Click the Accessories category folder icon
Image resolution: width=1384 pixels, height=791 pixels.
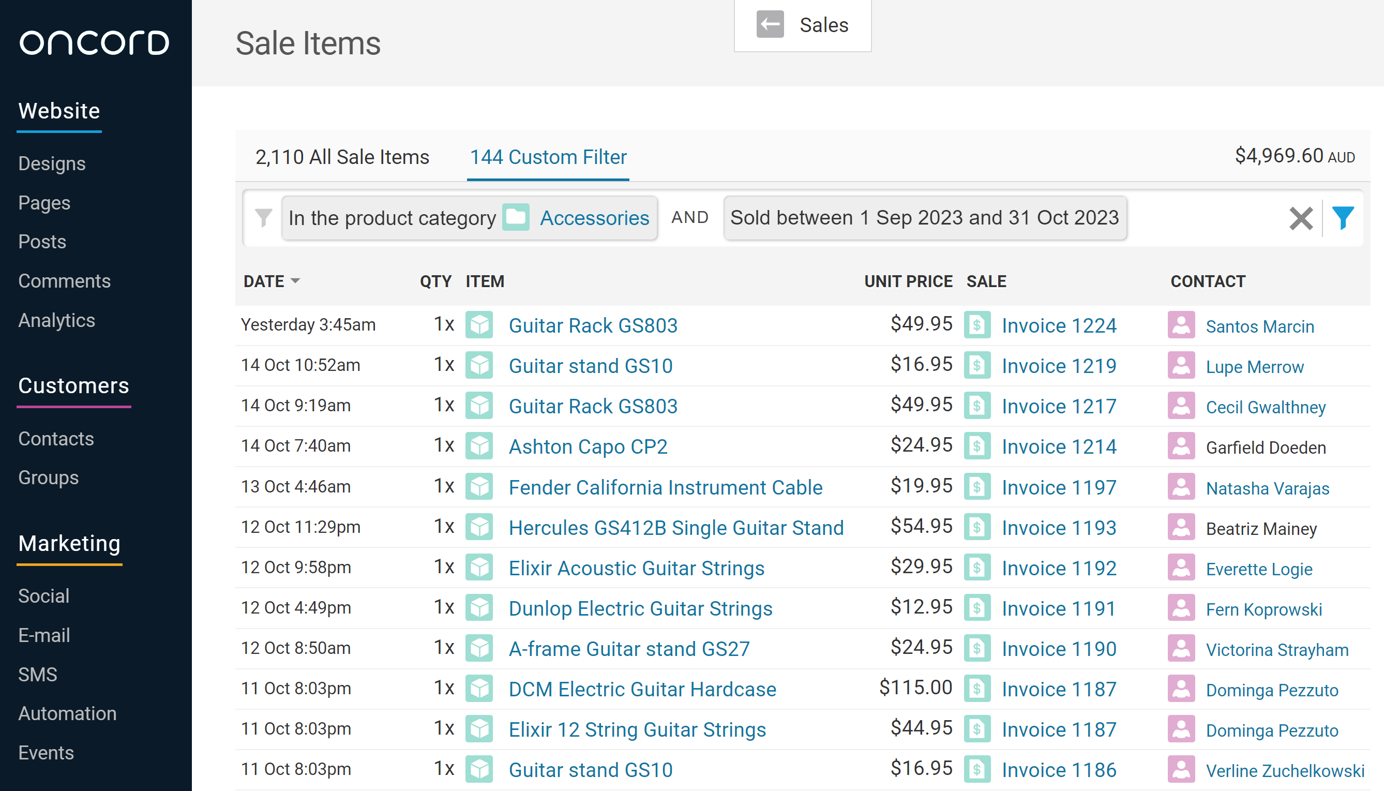pyautogui.click(x=515, y=217)
